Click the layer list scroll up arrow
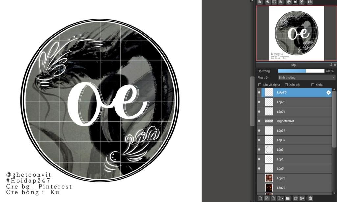This screenshot has height=202, width=337. pyautogui.click(x=334, y=89)
